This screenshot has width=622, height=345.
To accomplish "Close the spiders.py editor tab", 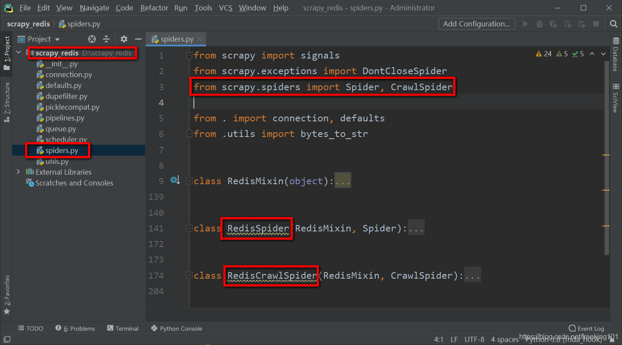I will [x=200, y=39].
